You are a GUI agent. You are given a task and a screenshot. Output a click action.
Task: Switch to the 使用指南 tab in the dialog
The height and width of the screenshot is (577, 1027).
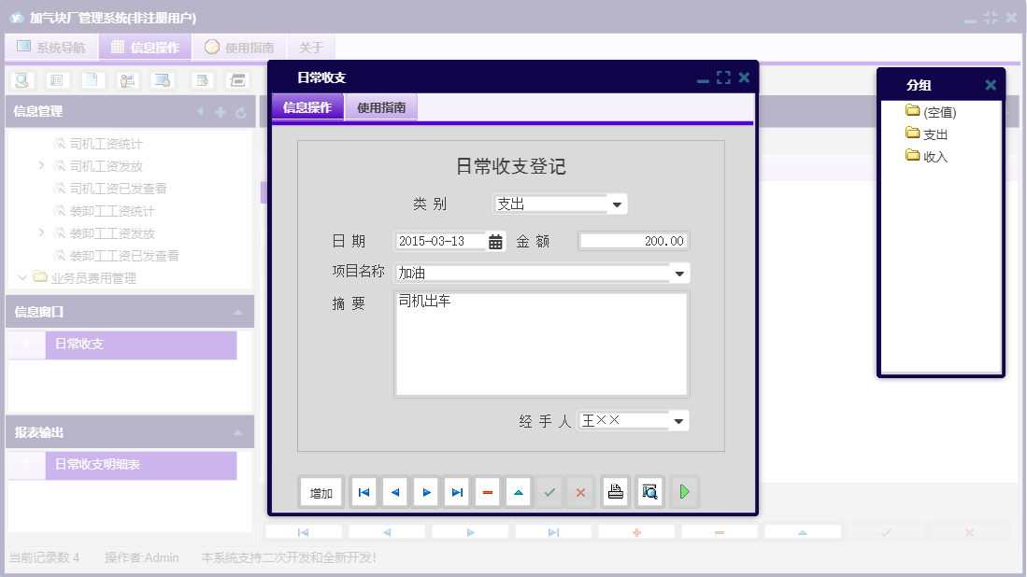(x=380, y=107)
